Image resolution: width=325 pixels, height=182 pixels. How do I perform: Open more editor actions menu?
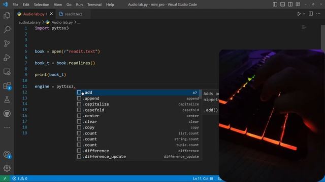click(x=318, y=14)
